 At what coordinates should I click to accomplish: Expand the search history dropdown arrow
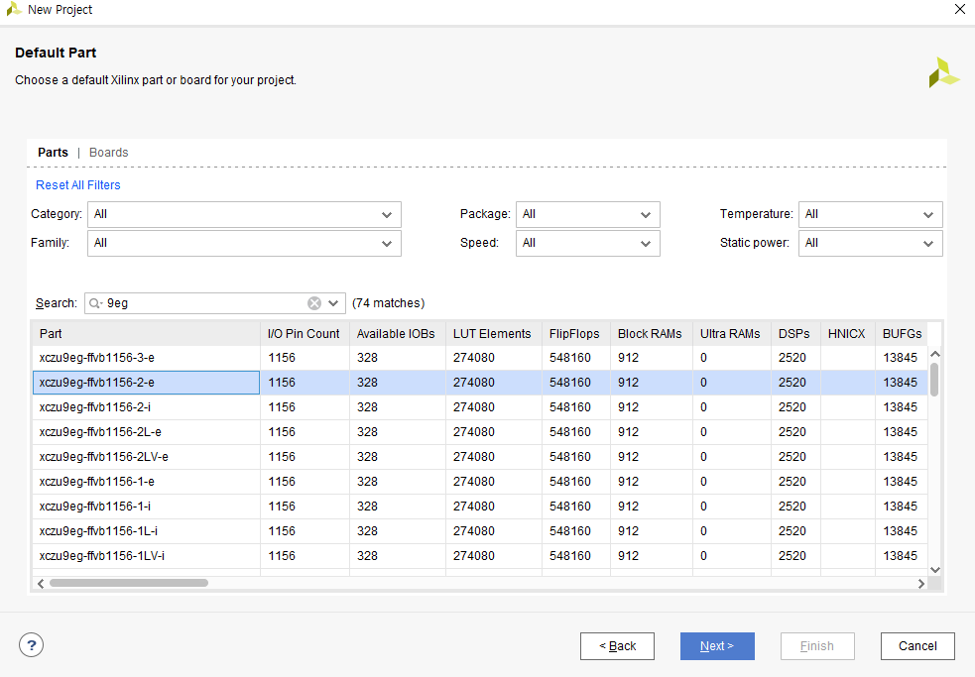coord(333,303)
